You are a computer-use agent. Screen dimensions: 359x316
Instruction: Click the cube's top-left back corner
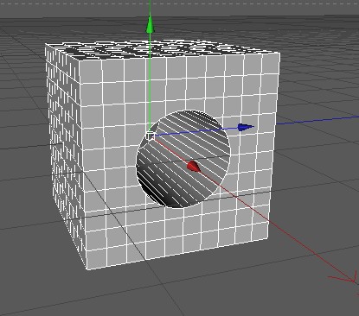point(46,44)
